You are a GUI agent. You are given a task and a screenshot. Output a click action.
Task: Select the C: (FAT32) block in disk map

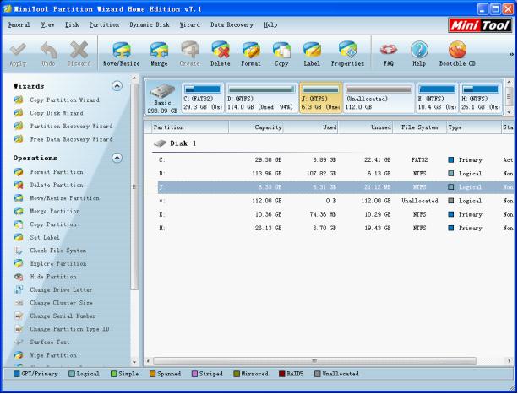tap(203, 98)
